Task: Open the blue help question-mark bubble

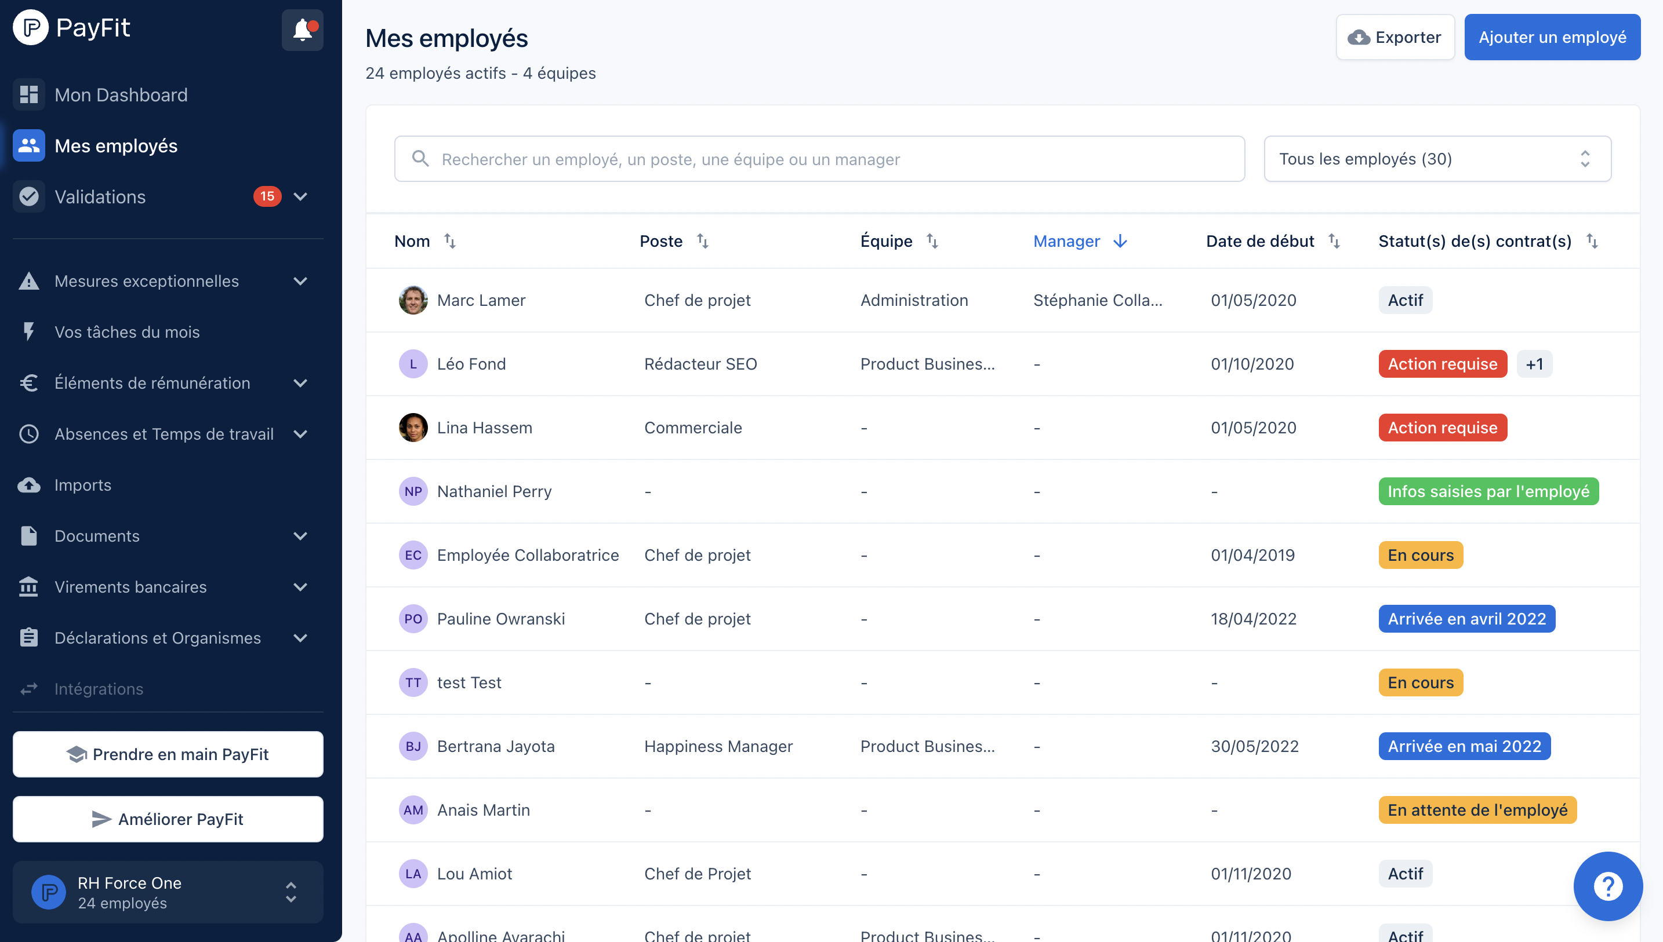Action: click(1607, 886)
